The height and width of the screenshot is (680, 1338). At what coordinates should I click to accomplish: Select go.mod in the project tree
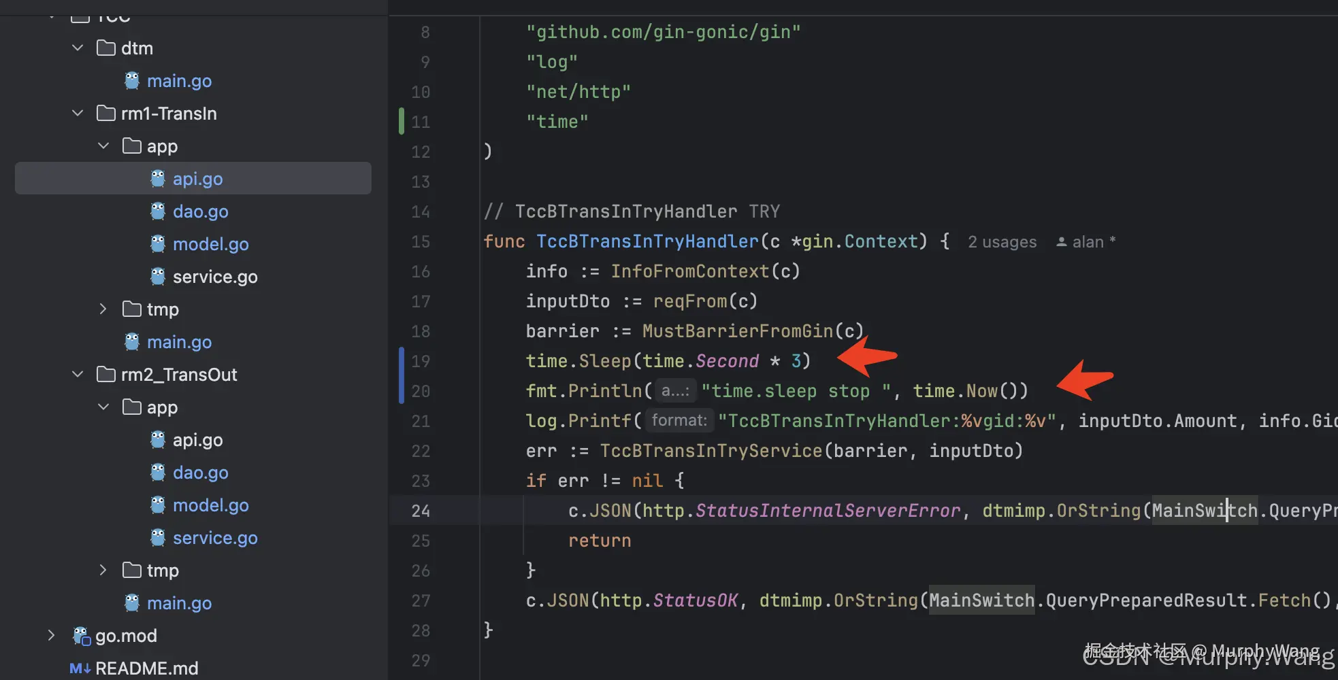126,636
